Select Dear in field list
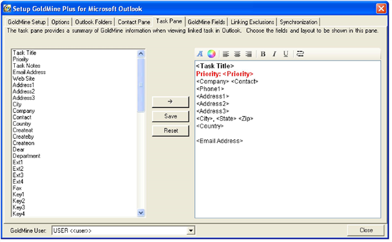The image size is (392, 242). (19, 150)
